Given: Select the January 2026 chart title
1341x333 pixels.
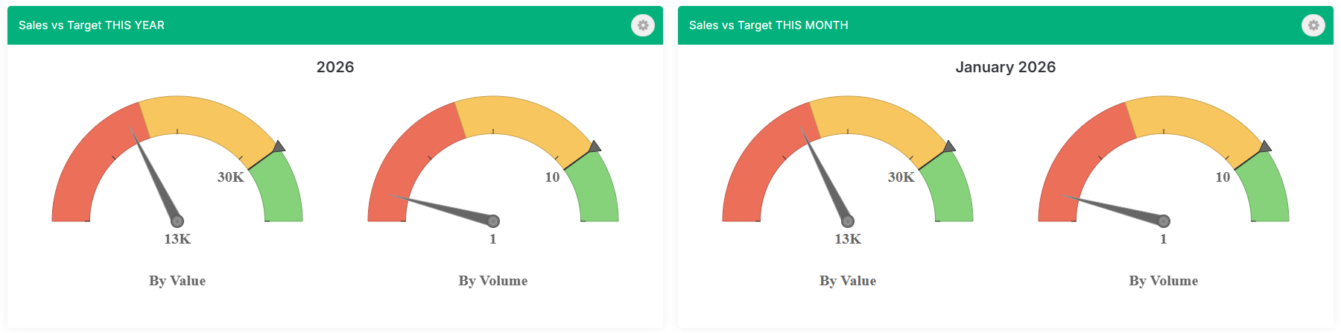Looking at the screenshot, I should click(1006, 67).
